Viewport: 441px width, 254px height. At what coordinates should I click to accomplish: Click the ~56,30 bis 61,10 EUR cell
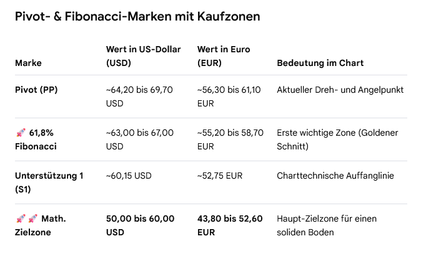[x=229, y=96]
